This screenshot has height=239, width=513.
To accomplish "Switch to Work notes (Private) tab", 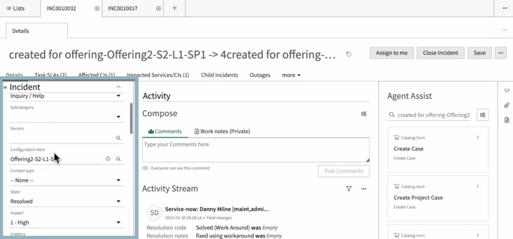I will point(222,131).
